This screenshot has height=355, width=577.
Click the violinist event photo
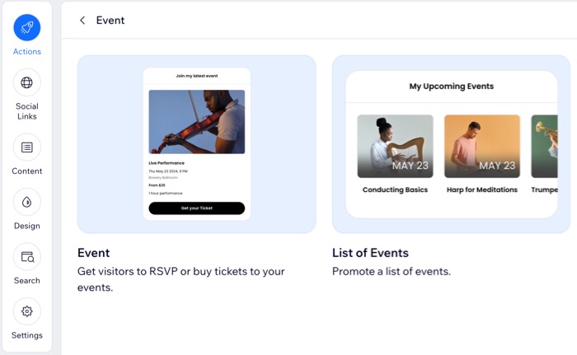tap(197, 122)
